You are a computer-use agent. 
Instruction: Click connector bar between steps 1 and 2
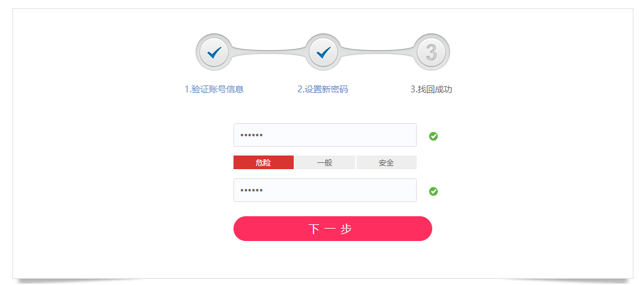pyautogui.click(x=268, y=52)
